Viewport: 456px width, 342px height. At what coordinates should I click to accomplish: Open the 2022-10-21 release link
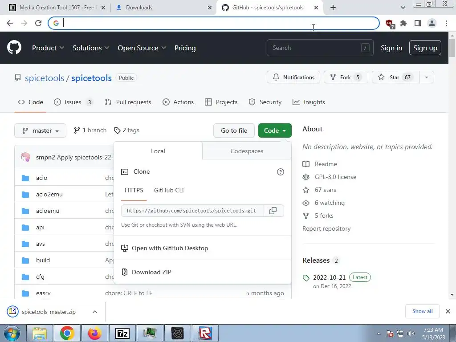[x=330, y=277]
